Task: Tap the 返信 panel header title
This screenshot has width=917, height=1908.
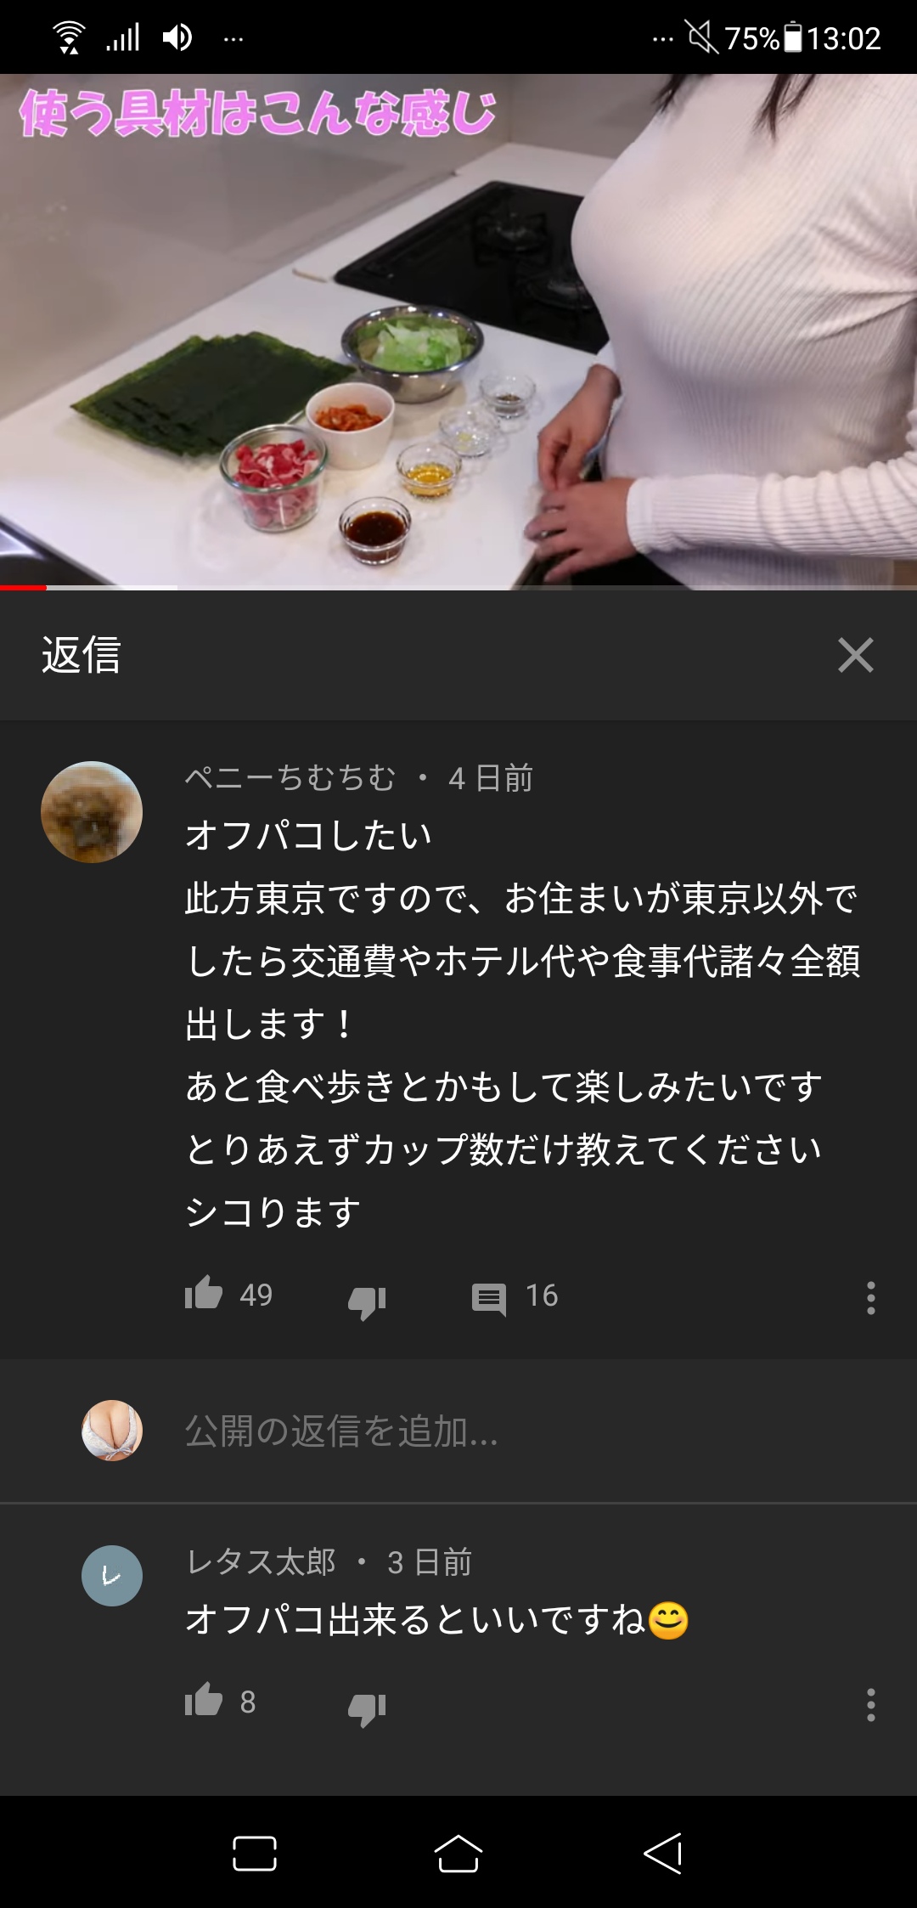Action: pos(82,655)
